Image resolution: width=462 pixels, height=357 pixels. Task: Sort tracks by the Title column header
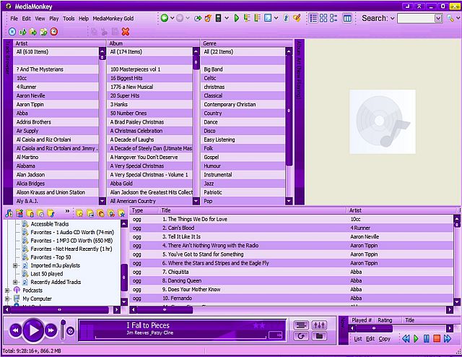252,210
